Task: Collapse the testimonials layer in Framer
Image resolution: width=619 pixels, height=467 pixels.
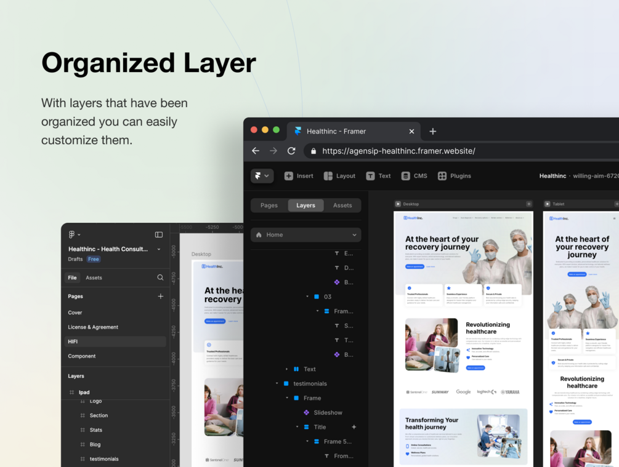Action: 277,383
